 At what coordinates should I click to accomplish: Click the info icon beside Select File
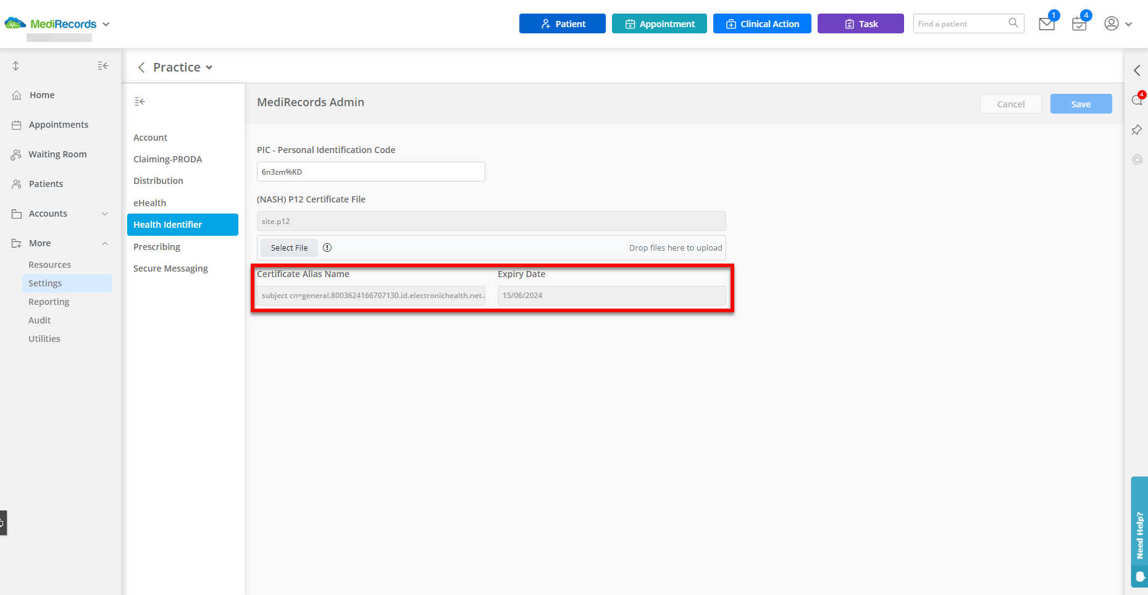327,248
